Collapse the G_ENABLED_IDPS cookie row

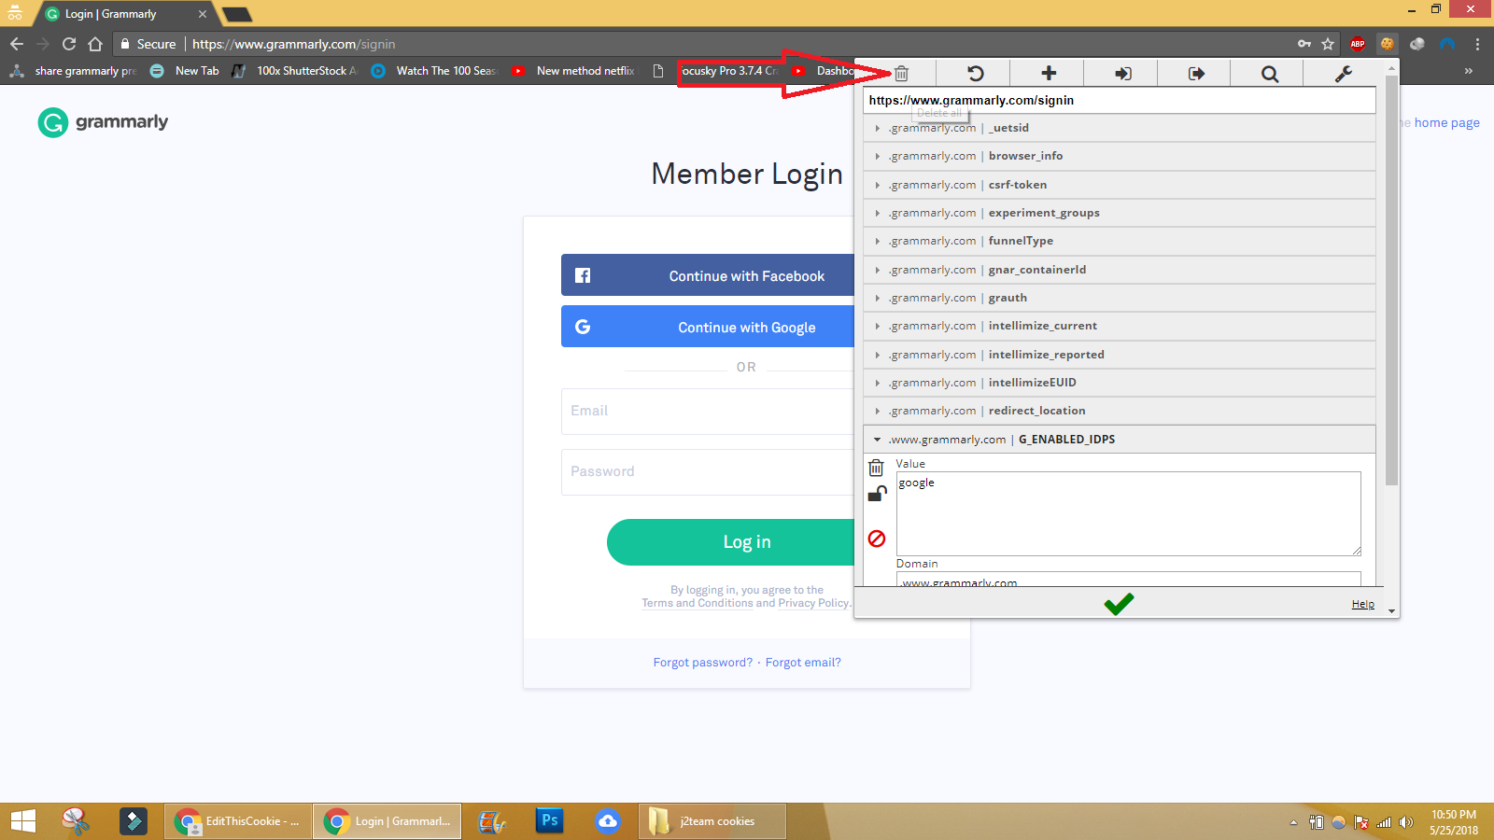point(1120,440)
